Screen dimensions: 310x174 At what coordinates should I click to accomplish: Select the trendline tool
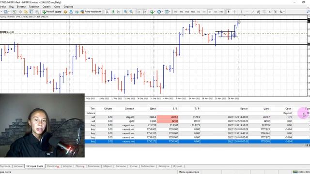coord(252,12)
